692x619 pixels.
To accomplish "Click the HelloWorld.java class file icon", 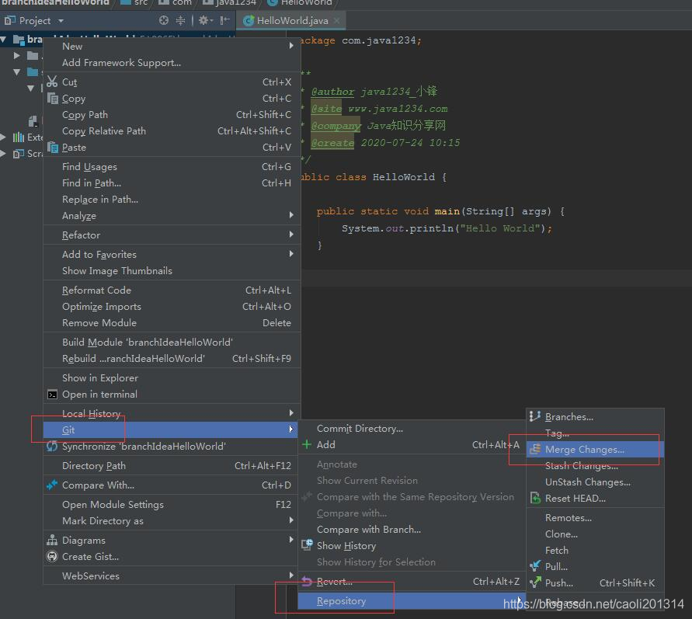I will [x=249, y=21].
